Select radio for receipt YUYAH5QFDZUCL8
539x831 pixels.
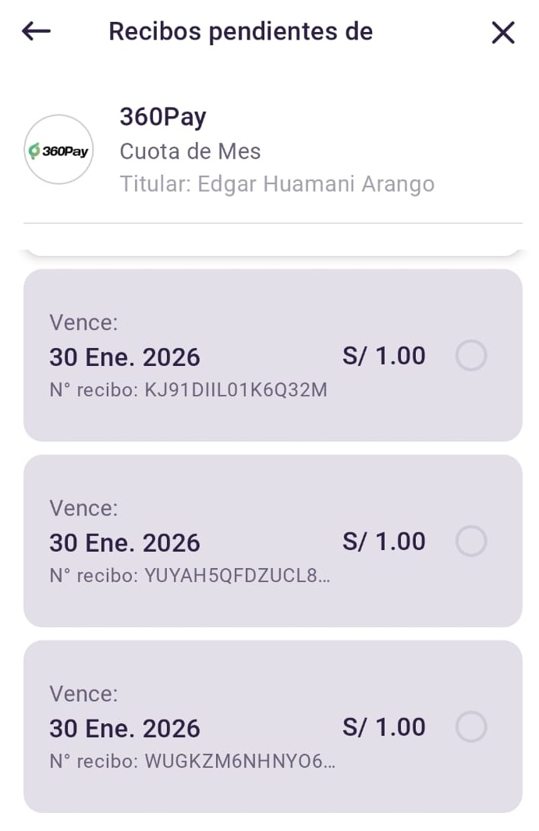[x=471, y=541]
